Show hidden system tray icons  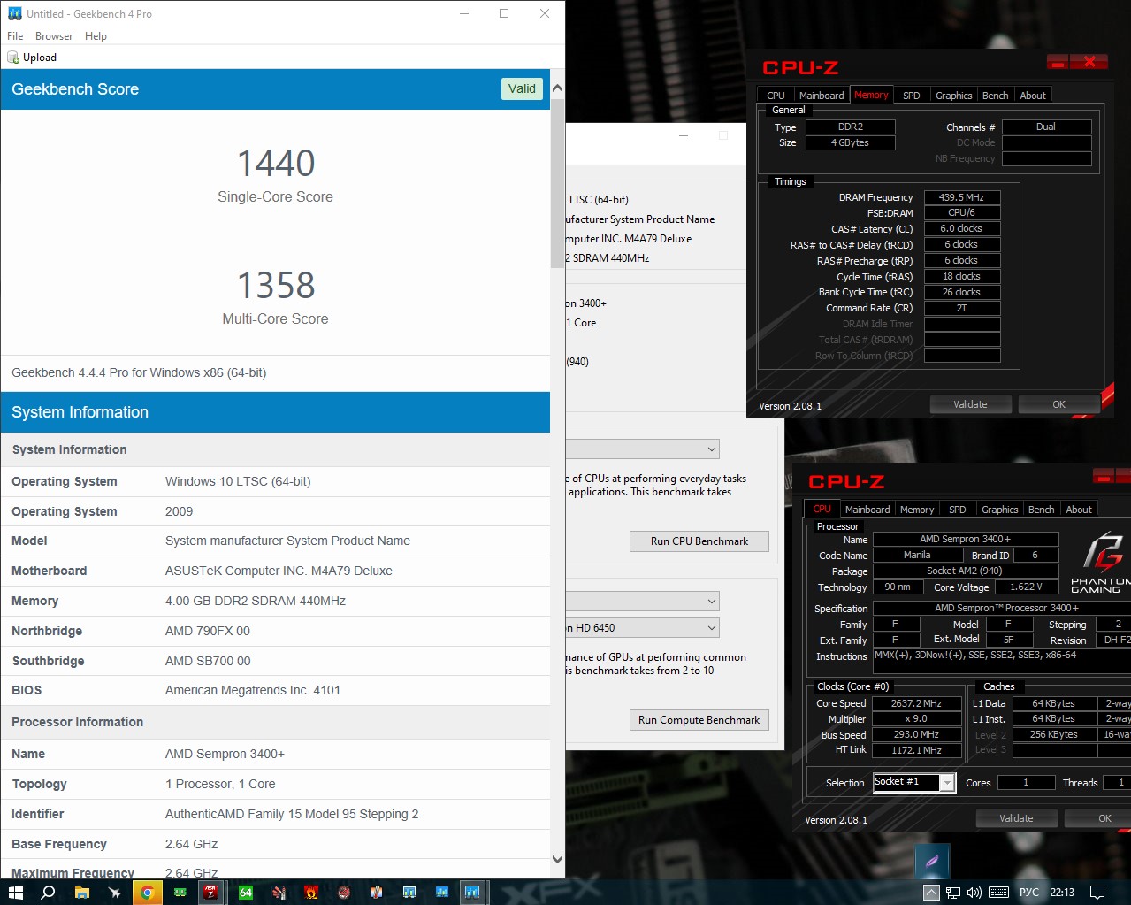pyautogui.click(x=931, y=892)
